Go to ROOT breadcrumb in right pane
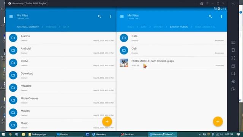The width and height of the screenshot is (243, 137). (x=131, y=27)
